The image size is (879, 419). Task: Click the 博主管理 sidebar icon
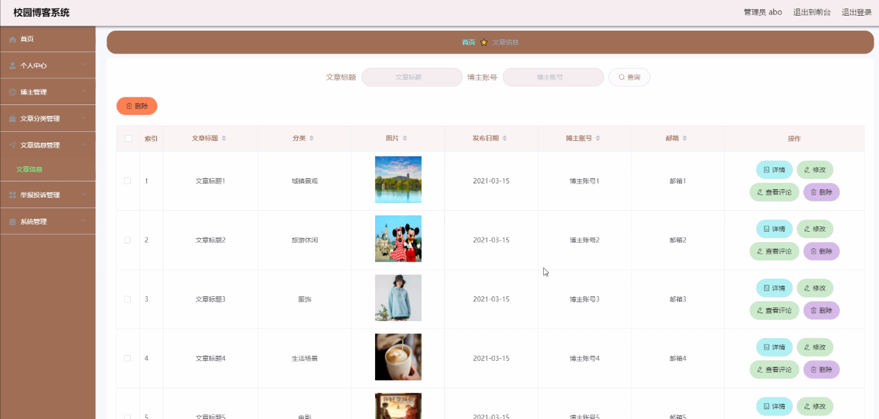tap(12, 92)
